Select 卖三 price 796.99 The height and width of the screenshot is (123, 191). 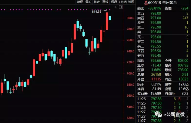pos(156,22)
